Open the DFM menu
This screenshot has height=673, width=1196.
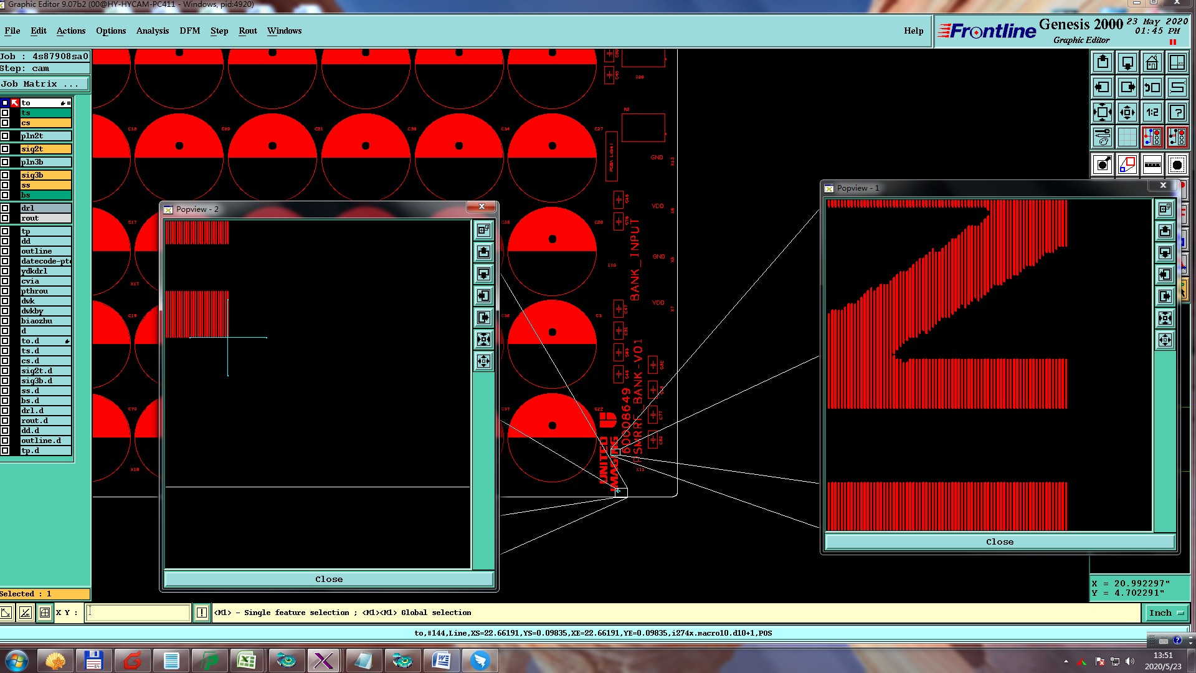click(189, 31)
